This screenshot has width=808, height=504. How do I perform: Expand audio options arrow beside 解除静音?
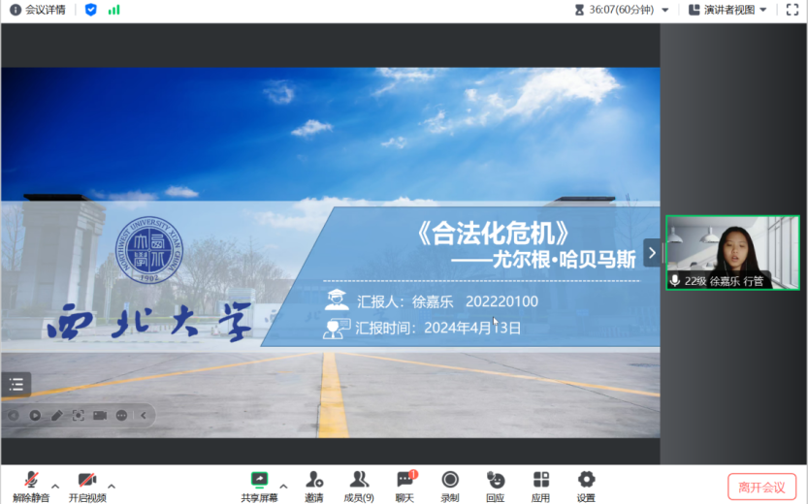55,486
